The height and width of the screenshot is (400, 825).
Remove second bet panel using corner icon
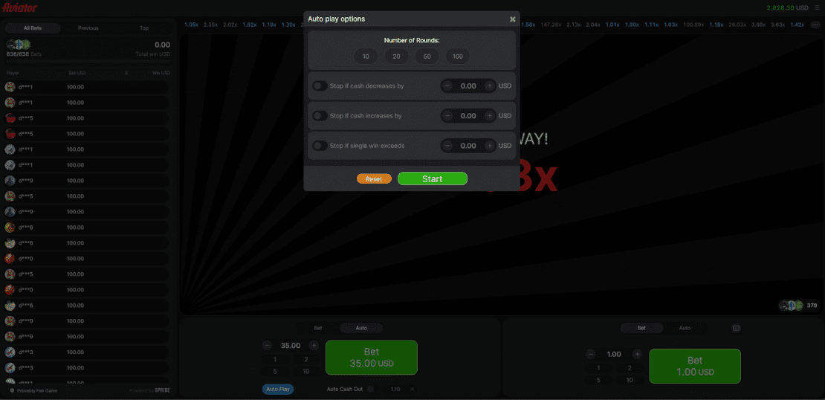(737, 328)
